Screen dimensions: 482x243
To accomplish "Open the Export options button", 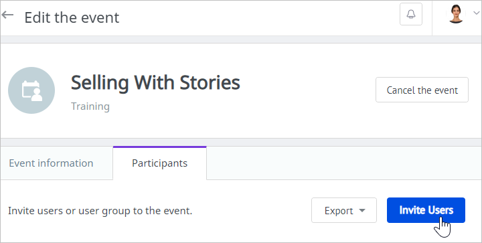I will point(344,210).
